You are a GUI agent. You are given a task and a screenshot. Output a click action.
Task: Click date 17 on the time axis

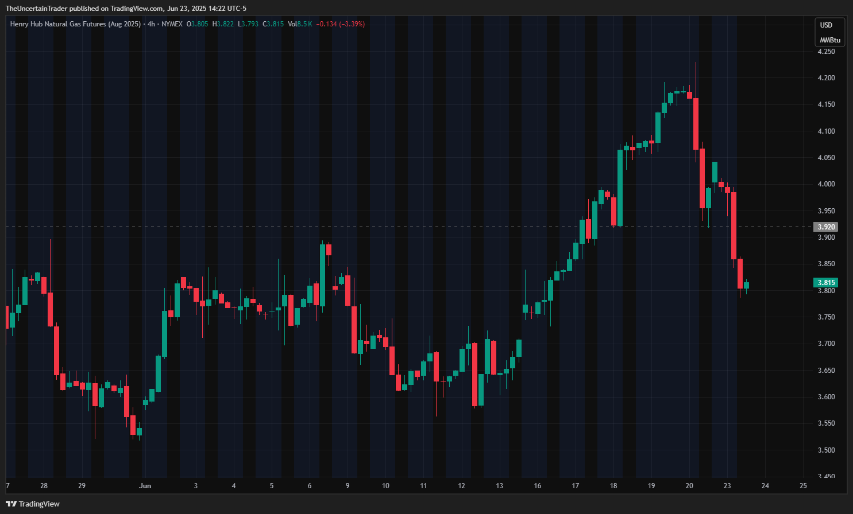click(x=576, y=486)
